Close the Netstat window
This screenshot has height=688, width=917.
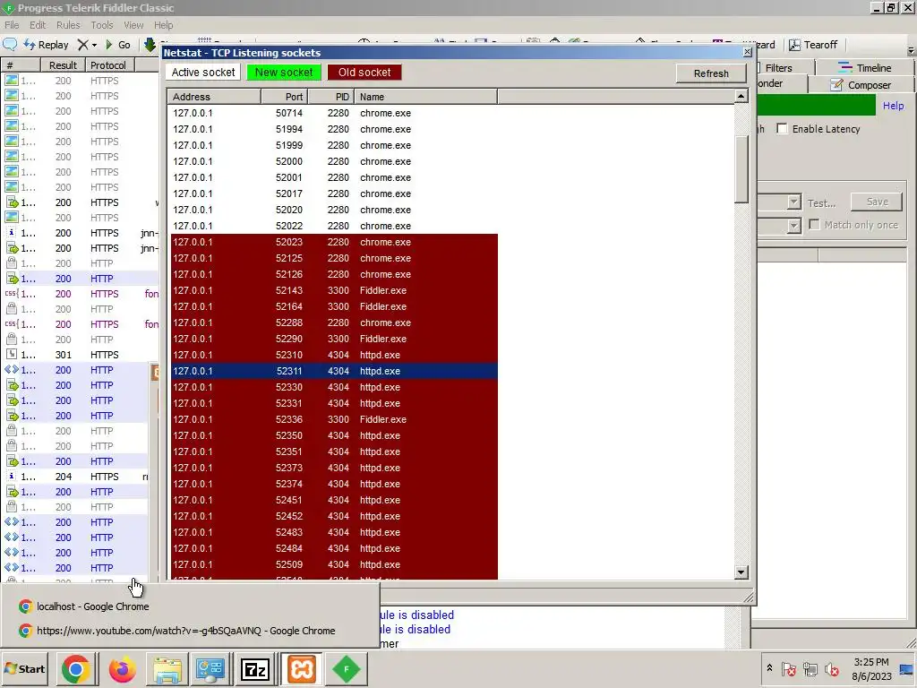click(x=747, y=52)
